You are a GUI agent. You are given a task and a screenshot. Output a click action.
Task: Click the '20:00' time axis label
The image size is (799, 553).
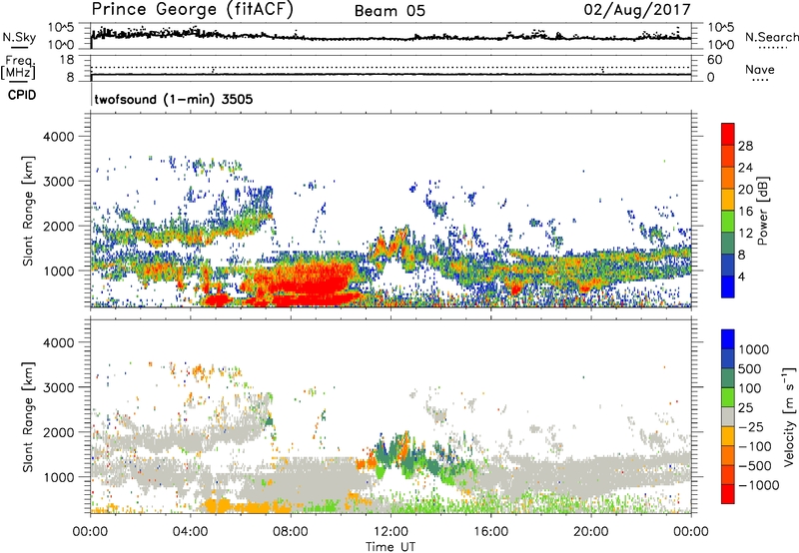(590, 532)
